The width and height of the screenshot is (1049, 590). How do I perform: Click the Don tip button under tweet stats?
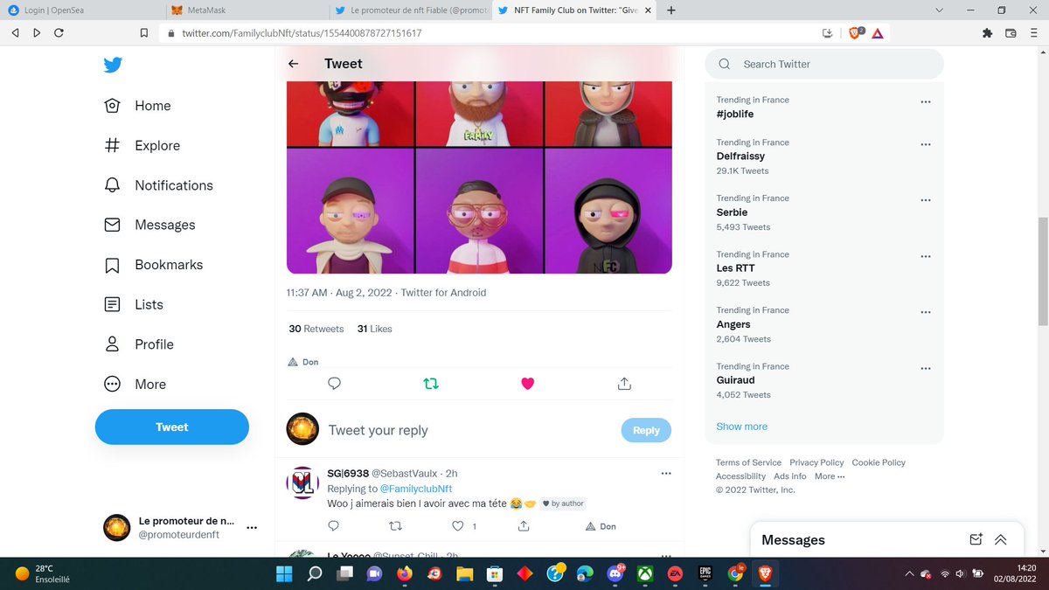(303, 362)
